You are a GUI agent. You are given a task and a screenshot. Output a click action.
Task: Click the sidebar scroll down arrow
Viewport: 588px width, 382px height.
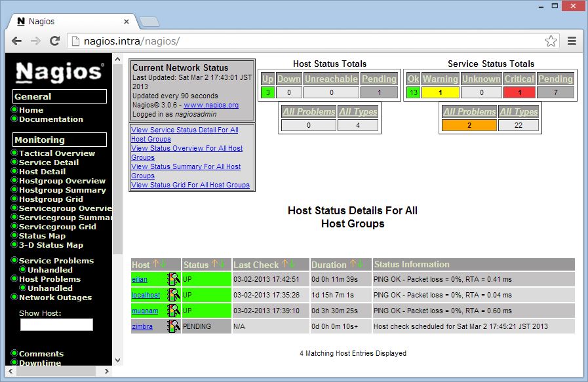click(117, 360)
